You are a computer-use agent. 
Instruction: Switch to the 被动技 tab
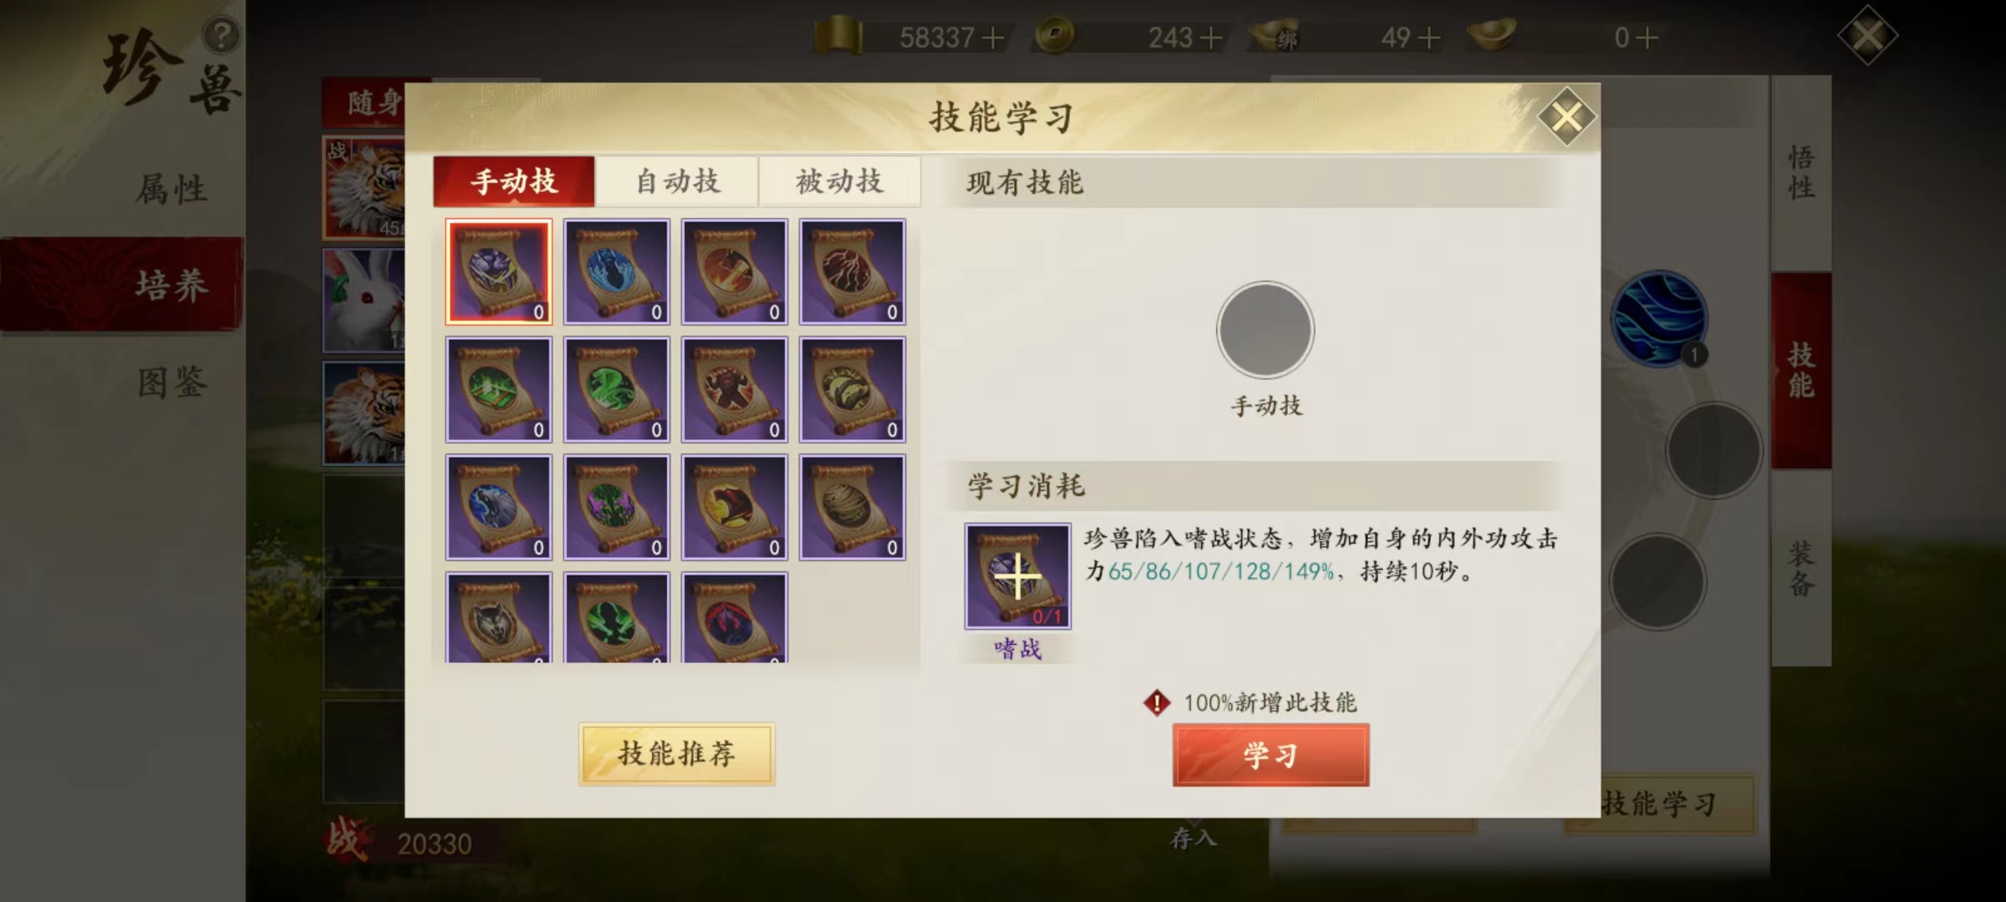(840, 181)
